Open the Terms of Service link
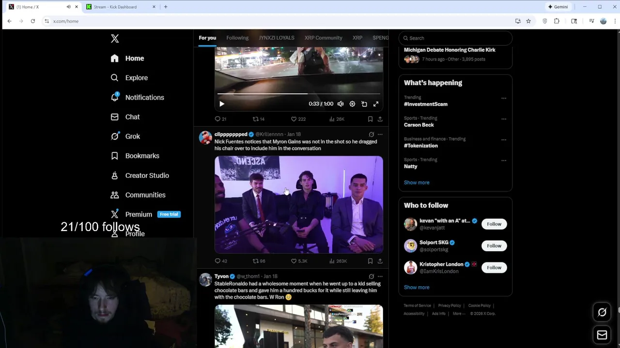Image resolution: width=620 pixels, height=348 pixels. pyautogui.click(x=417, y=305)
